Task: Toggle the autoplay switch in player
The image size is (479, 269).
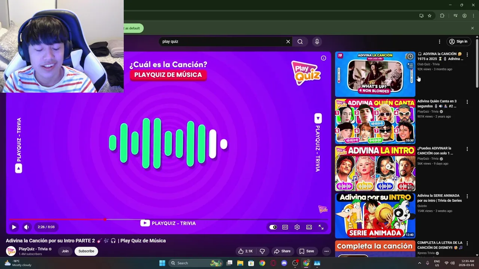Action: [273, 227]
